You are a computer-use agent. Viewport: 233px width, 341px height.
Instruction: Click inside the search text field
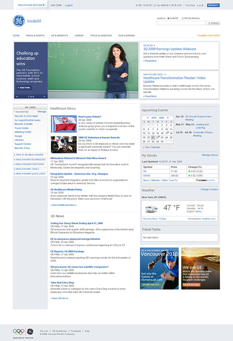[181, 23]
